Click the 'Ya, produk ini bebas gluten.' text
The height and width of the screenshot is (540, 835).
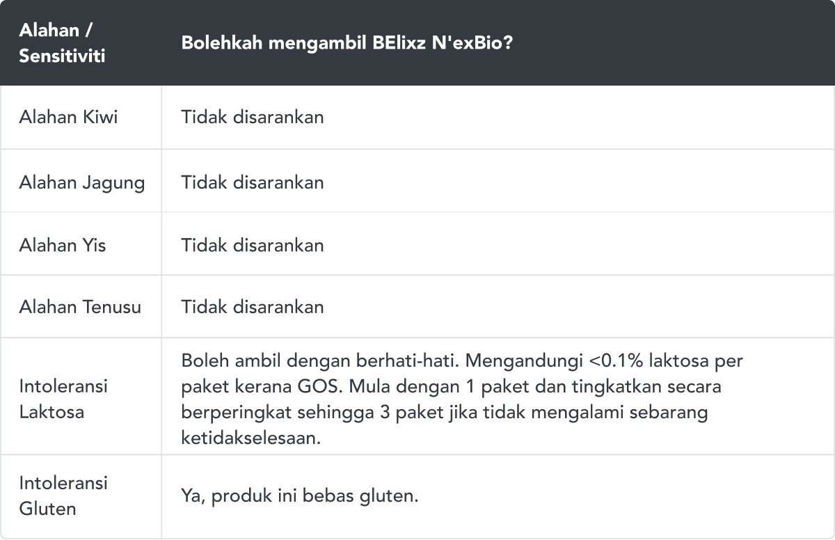[300, 497]
